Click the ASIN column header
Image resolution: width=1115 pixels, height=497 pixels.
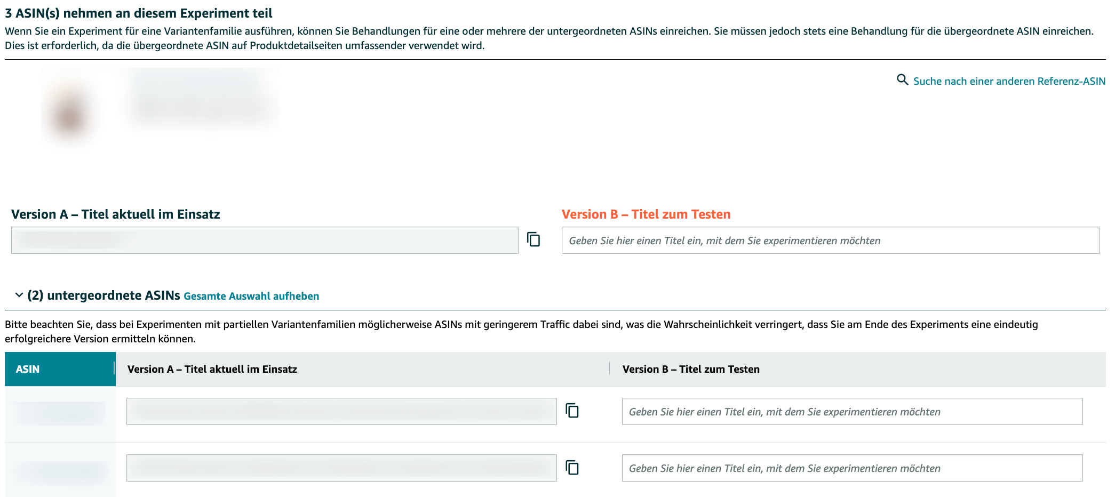pos(60,369)
